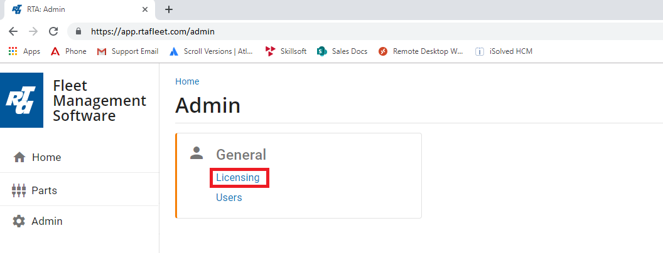Go back using the browser back arrow
The image size is (663, 253).
[13, 31]
